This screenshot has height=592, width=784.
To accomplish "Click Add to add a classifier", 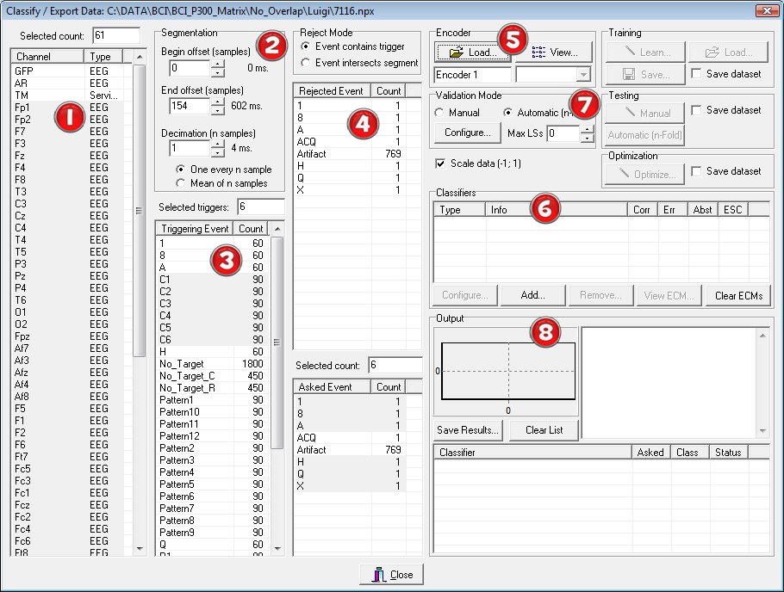I will coord(533,295).
